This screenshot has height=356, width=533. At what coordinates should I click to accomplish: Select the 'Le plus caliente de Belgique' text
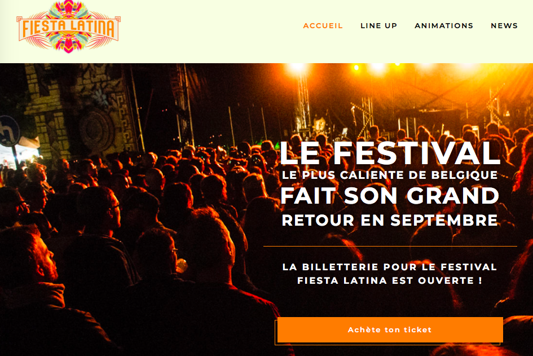(390, 175)
